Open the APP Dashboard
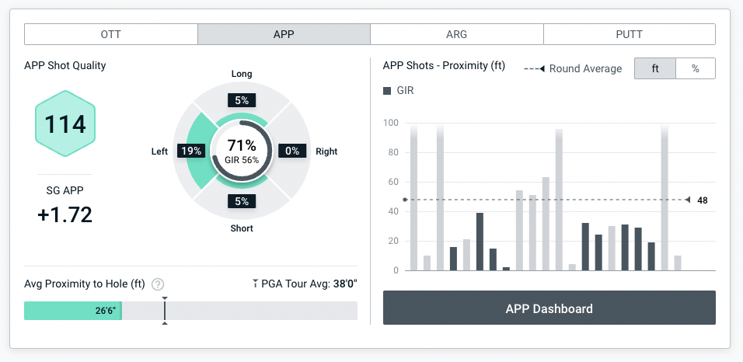This screenshot has width=743, height=362. coord(549,308)
